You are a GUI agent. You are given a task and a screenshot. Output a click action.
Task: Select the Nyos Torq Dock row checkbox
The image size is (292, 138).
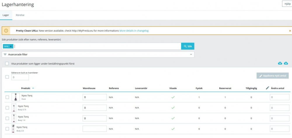click(7, 97)
